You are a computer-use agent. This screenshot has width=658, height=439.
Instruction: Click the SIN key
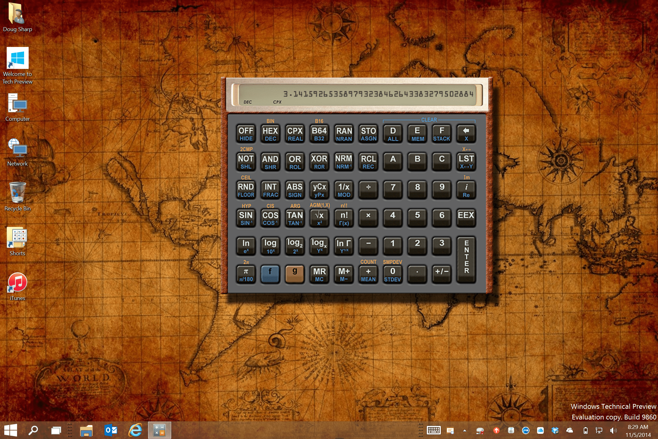(x=246, y=218)
